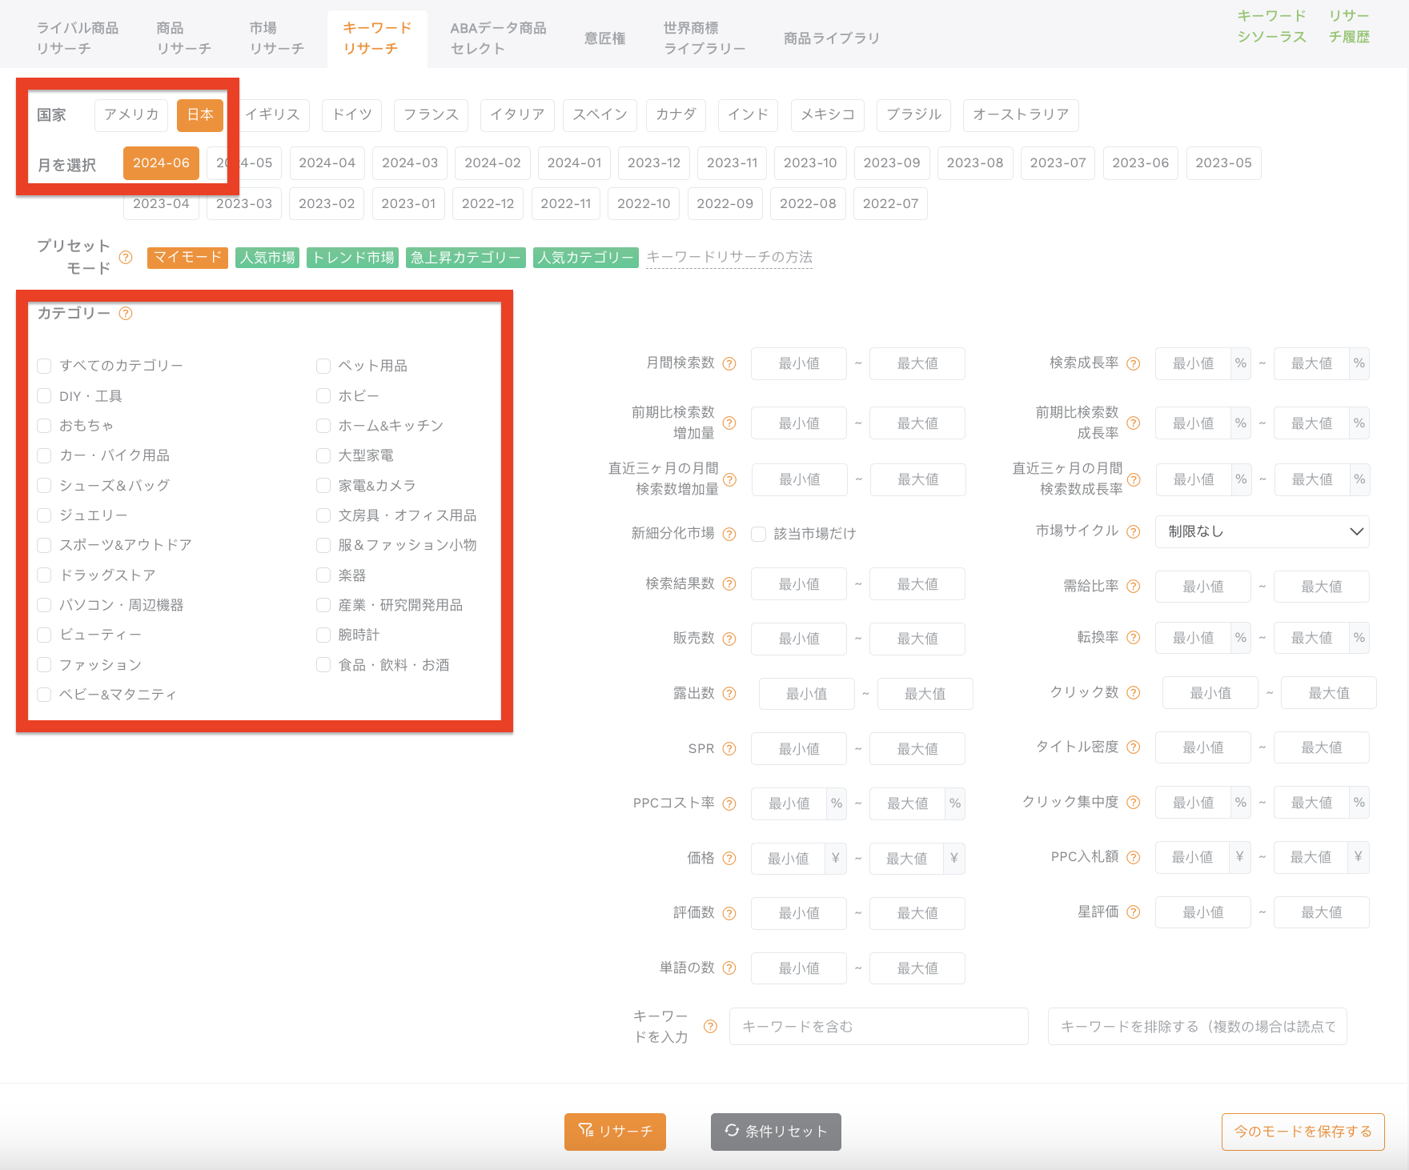Select month 2024-03
The image size is (1409, 1170).
410,163
